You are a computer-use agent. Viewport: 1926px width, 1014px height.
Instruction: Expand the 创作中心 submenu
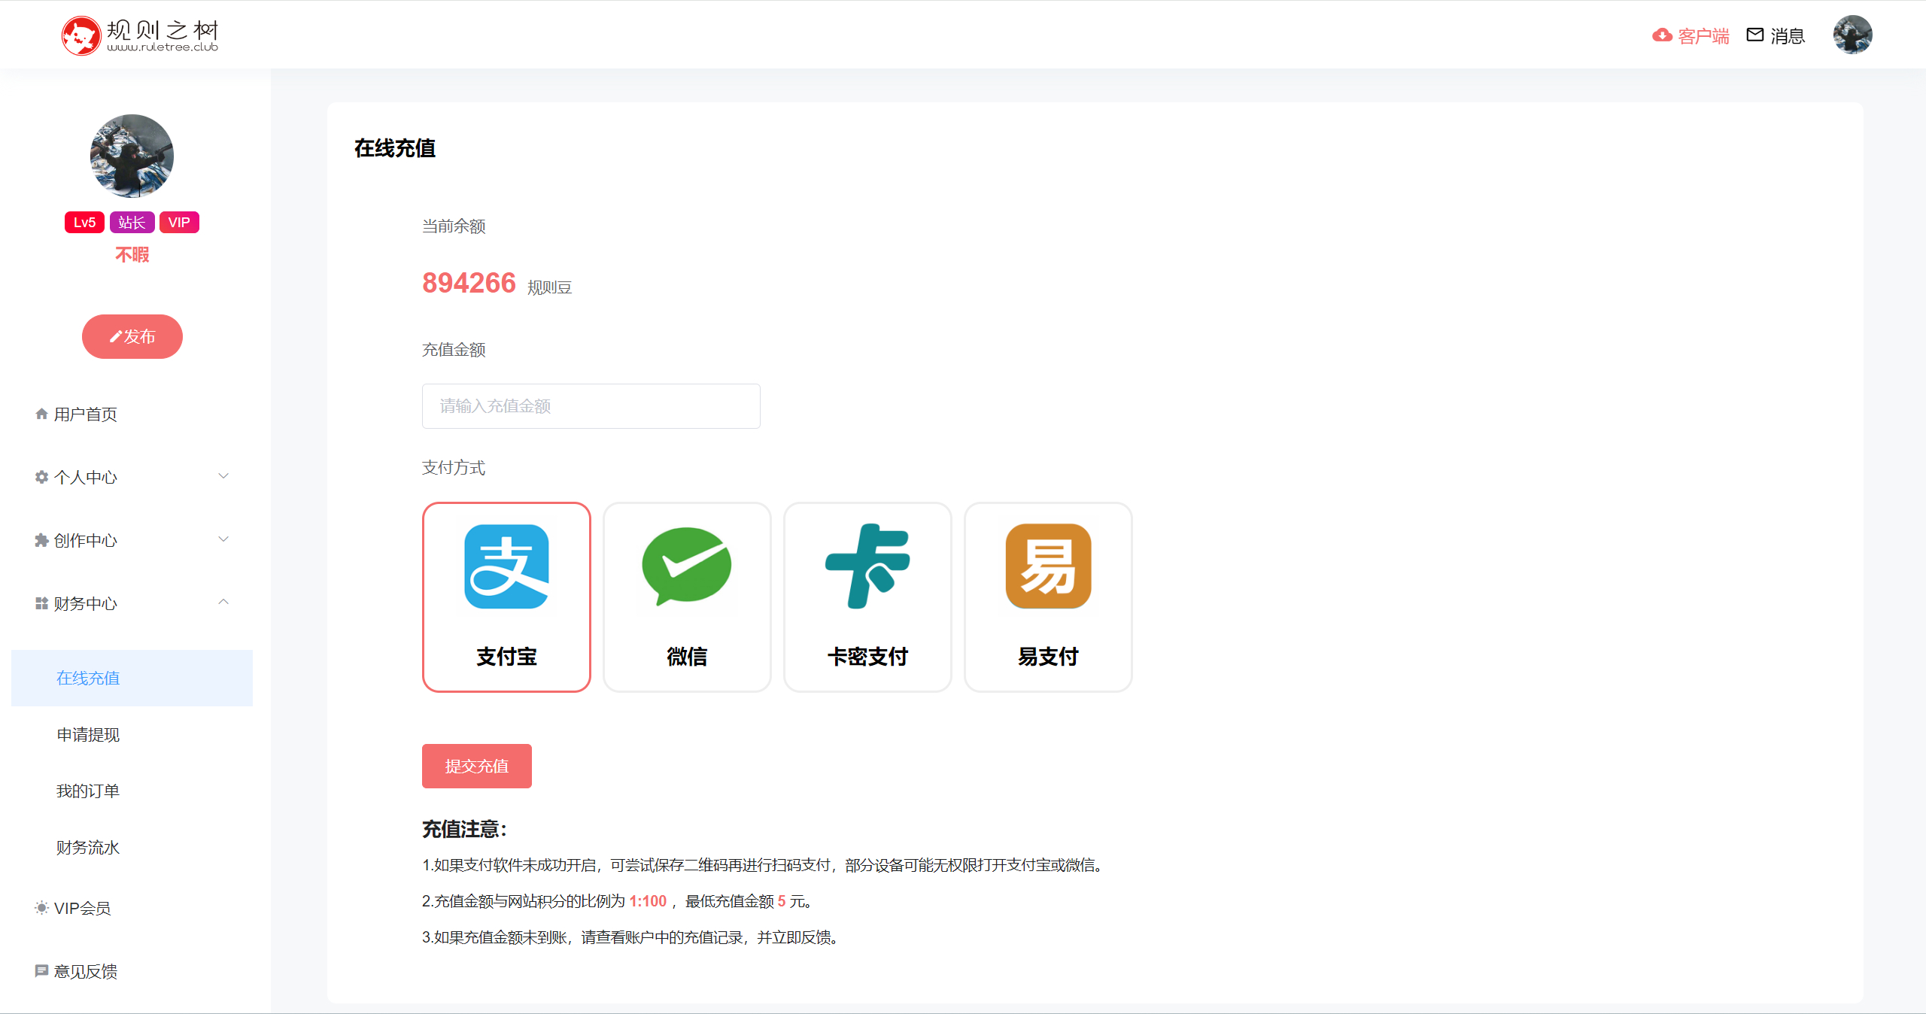pyautogui.click(x=223, y=539)
